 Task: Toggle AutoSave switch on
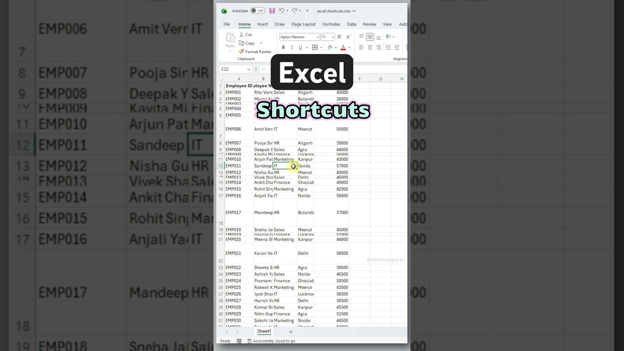coord(257,11)
